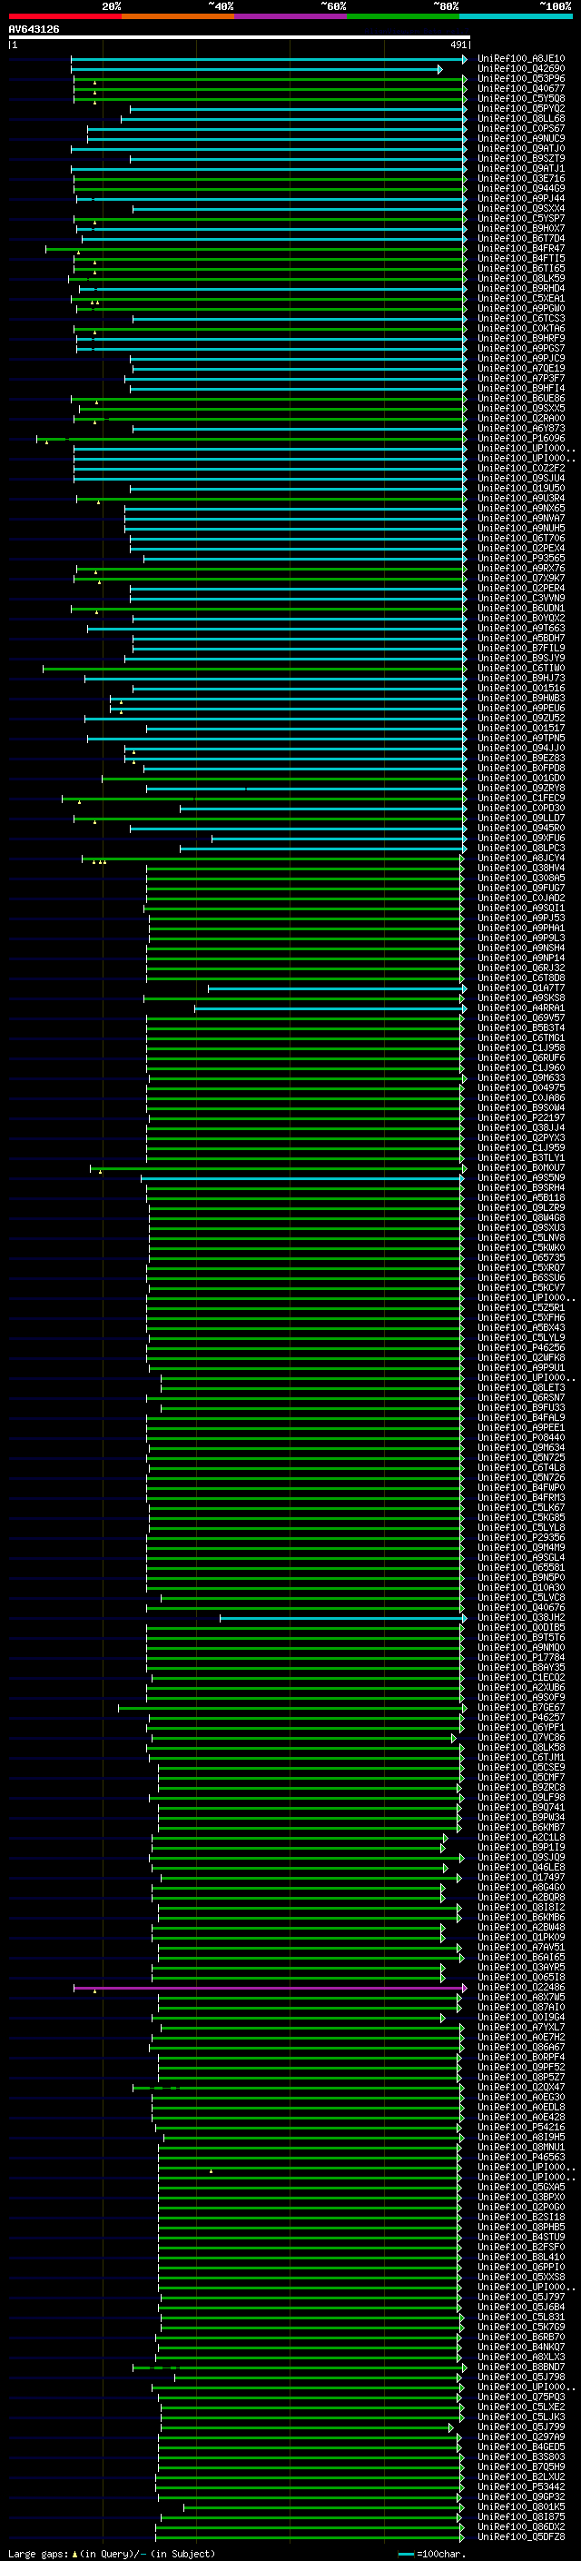The image size is (581, 2561).
Task: Select hit UniRef100_A8JE10
Action: click(x=521, y=59)
